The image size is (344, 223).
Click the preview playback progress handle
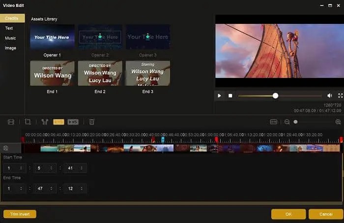click(x=275, y=96)
